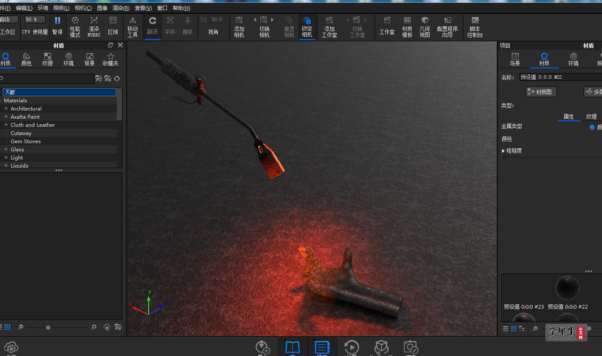Click the add folder icon beside library search
Image resolution: width=602 pixels, height=356 pixels.
pyautogui.click(x=98, y=78)
